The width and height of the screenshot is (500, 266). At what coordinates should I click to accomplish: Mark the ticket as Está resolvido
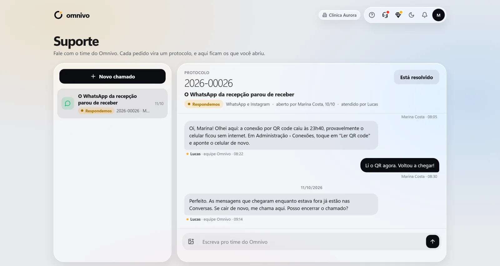click(x=417, y=77)
